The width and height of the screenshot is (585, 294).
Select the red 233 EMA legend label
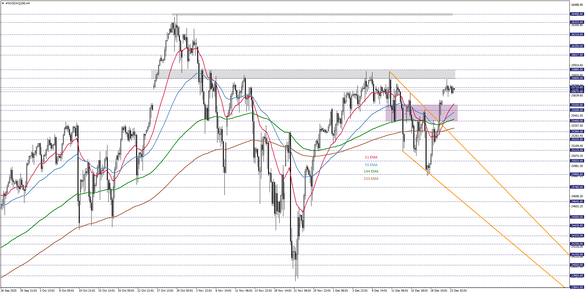tap(371, 179)
